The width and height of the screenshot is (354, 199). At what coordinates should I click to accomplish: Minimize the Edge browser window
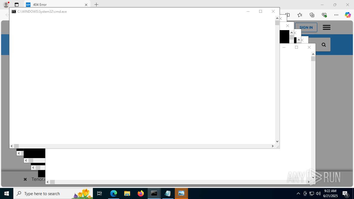point(322,5)
